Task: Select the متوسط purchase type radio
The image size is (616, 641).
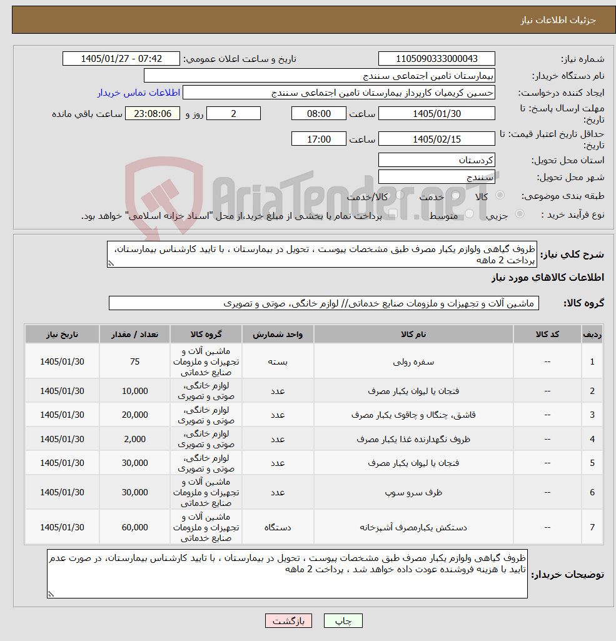Action: click(469, 213)
